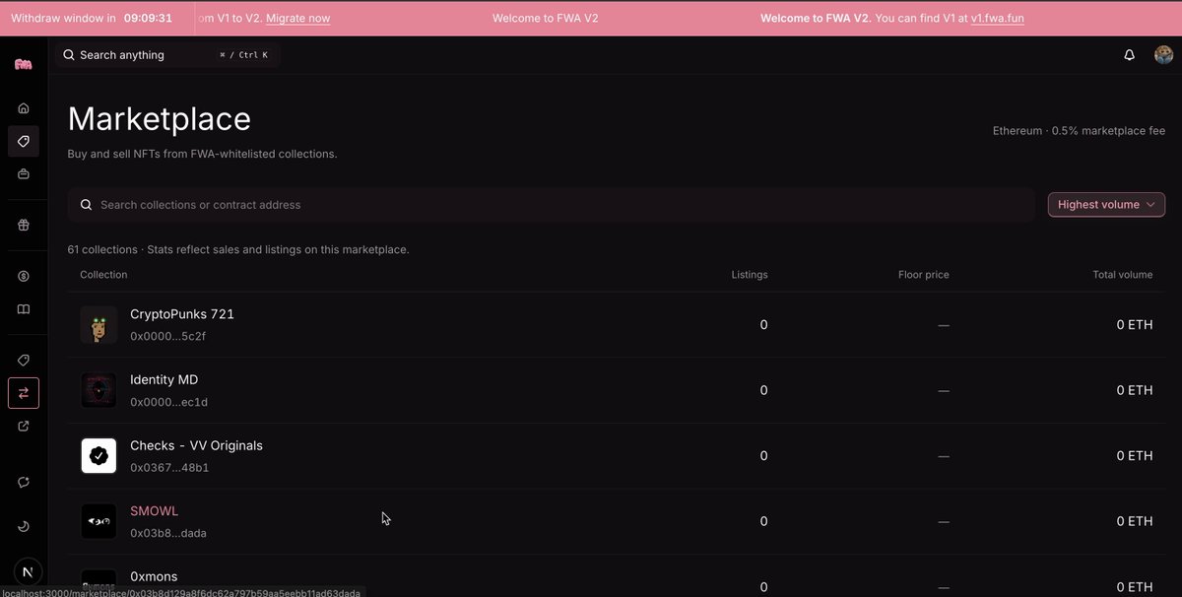The width and height of the screenshot is (1182, 597).
Task: Click the highlighted swap arrows icon in sidebar
Action: pos(24,393)
